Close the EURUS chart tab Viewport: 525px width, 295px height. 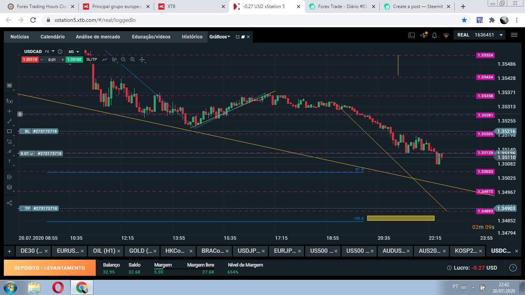[82, 251]
